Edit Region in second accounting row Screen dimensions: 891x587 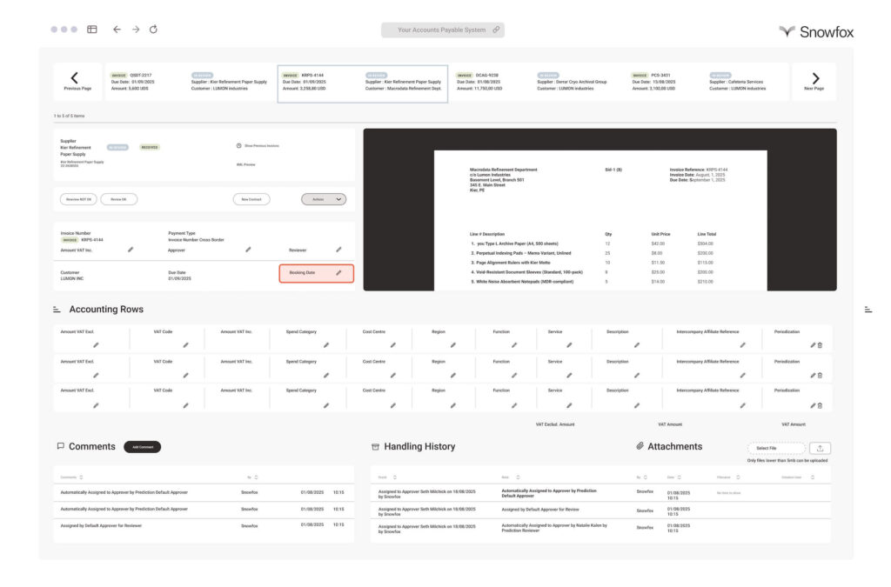click(452, 376)
